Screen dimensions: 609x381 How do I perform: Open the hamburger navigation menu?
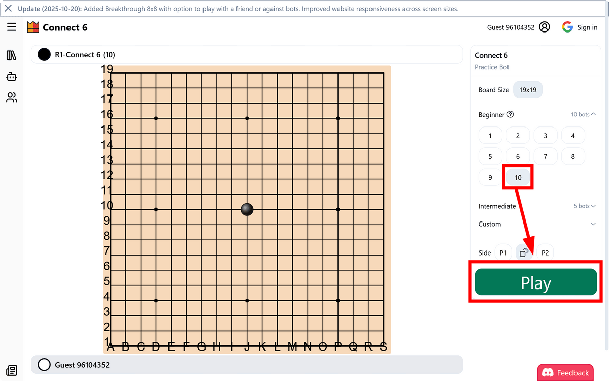coord(12,27)
